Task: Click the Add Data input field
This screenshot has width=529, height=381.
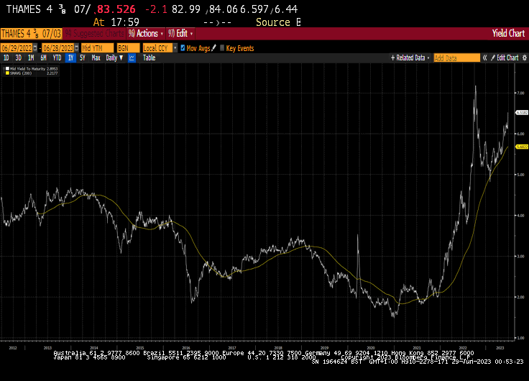Action: click(x=456, y=58)
